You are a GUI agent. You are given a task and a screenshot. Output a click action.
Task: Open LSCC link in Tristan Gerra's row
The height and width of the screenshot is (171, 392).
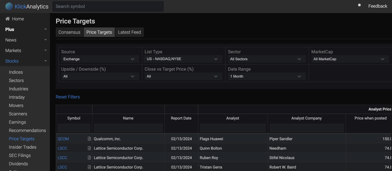[x=63, y=167]
